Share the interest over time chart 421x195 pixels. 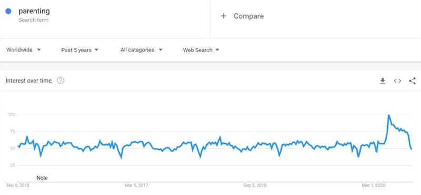[413, 81]
